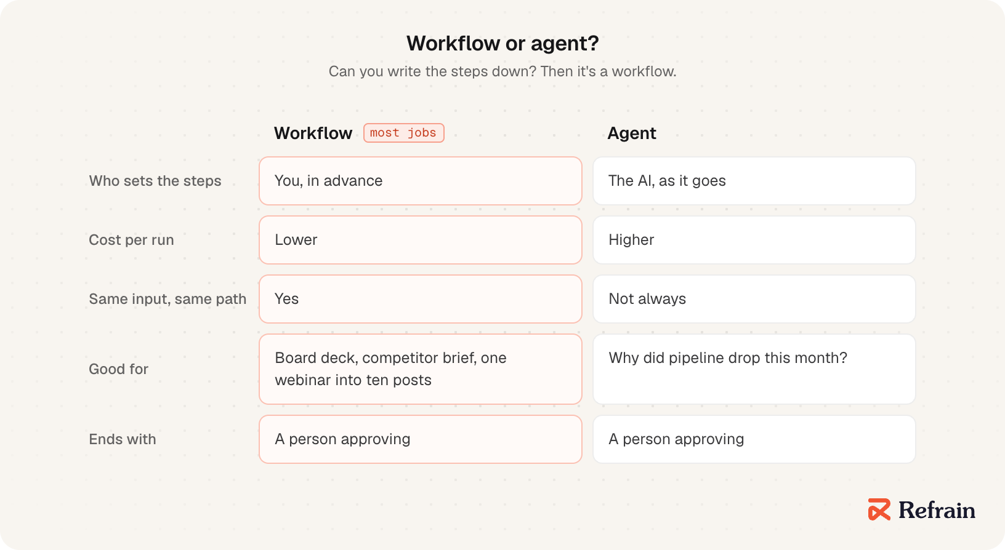Select the "Lower" cost cell
The width and height of the screenshot is (1005, 550).
pyautogui.click(x=421, y=240)
